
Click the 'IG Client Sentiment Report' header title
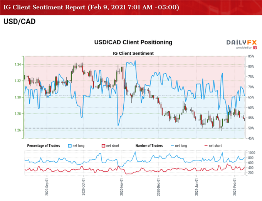tap(91, 7)
